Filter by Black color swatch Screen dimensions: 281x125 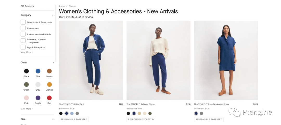(26, 71)
